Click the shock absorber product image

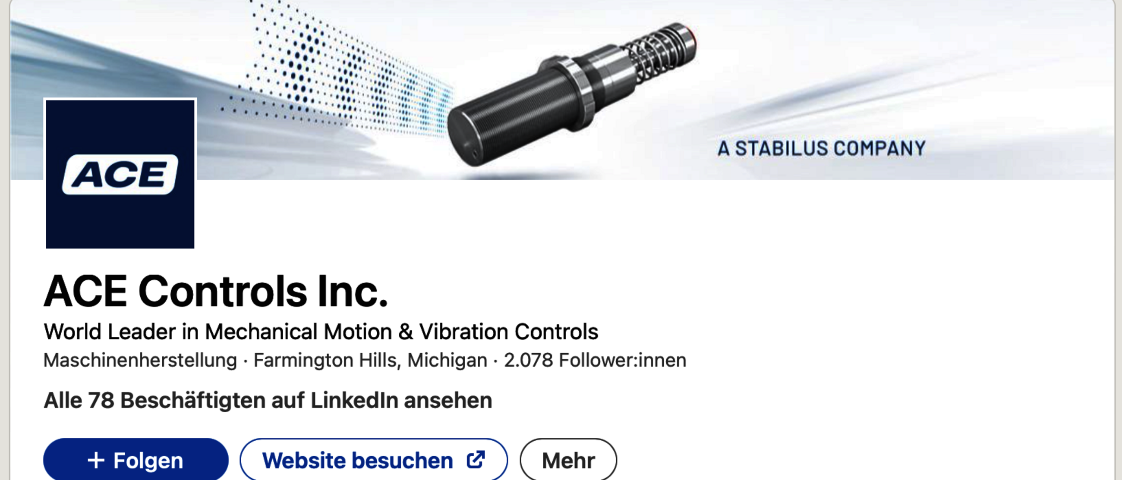pyautogui.click(x=571, y=94)
